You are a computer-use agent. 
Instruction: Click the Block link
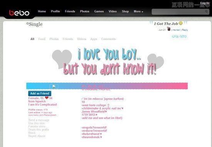(x=32, y=133)
